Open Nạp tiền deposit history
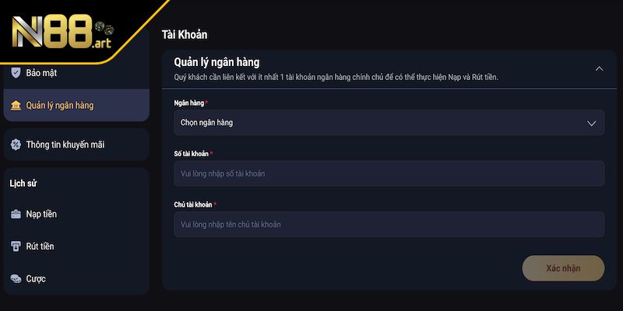Image resolution: width=623 pixels, height=311 pixels. point(41,214)
